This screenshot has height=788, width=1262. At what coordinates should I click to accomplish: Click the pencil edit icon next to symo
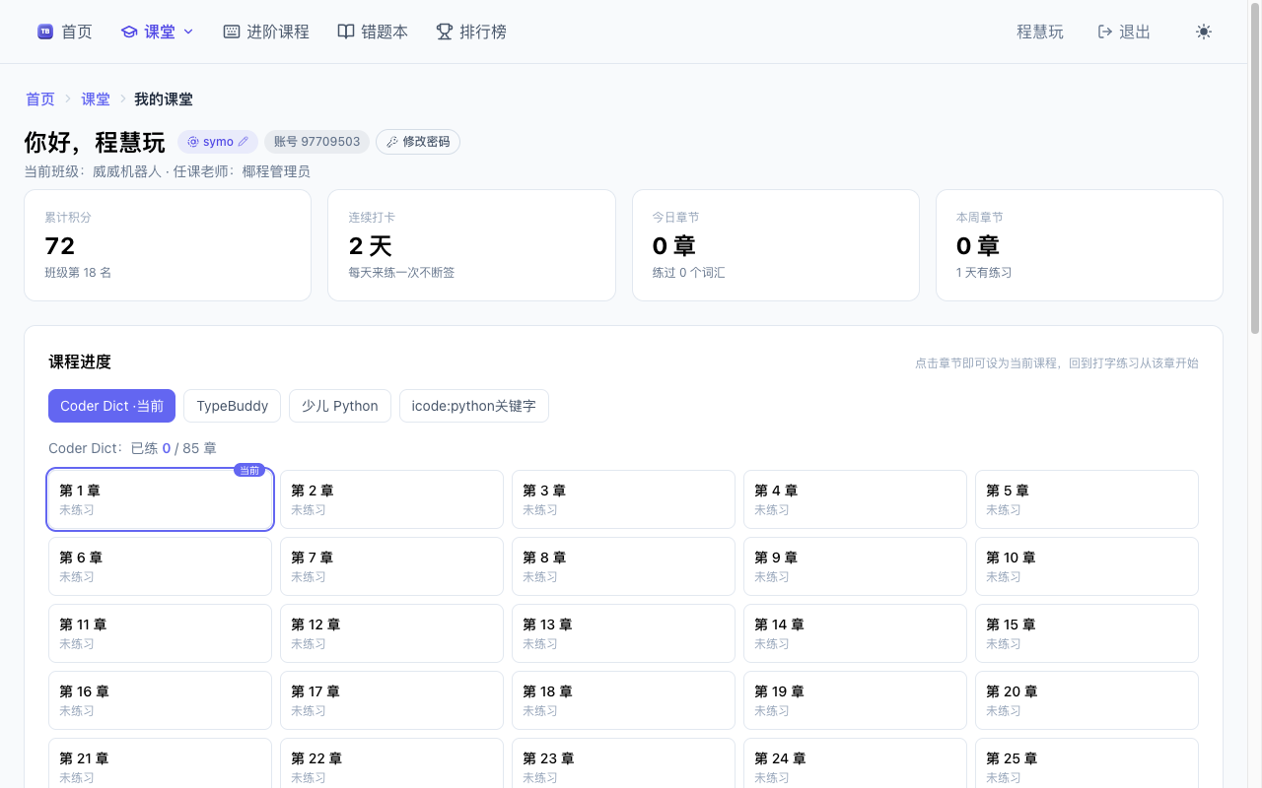[x=244, y=142]
